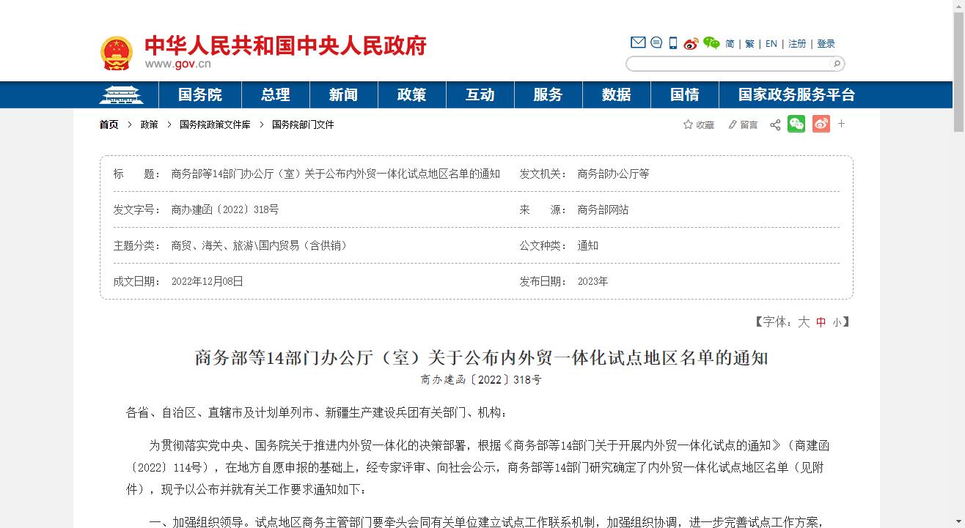The height and width of the screenshot is (528, 965).
Task: Click the 登录 login link
Action: tap(826, 44)
